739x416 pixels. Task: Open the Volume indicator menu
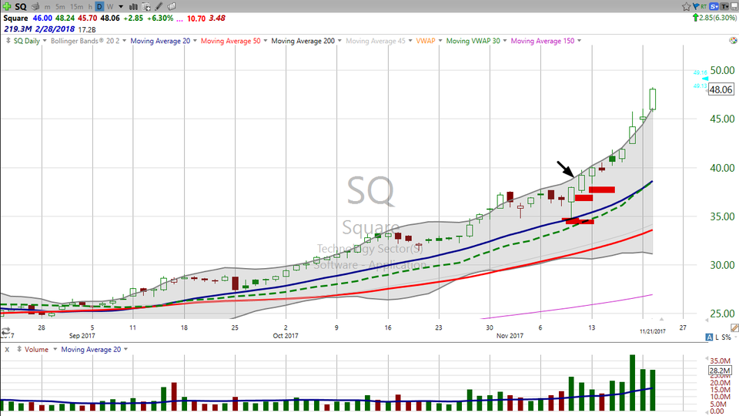coord(41,350)
